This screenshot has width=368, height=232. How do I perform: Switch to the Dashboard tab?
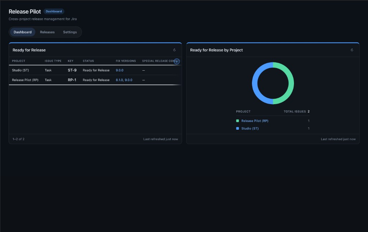(x=23, y=32)
